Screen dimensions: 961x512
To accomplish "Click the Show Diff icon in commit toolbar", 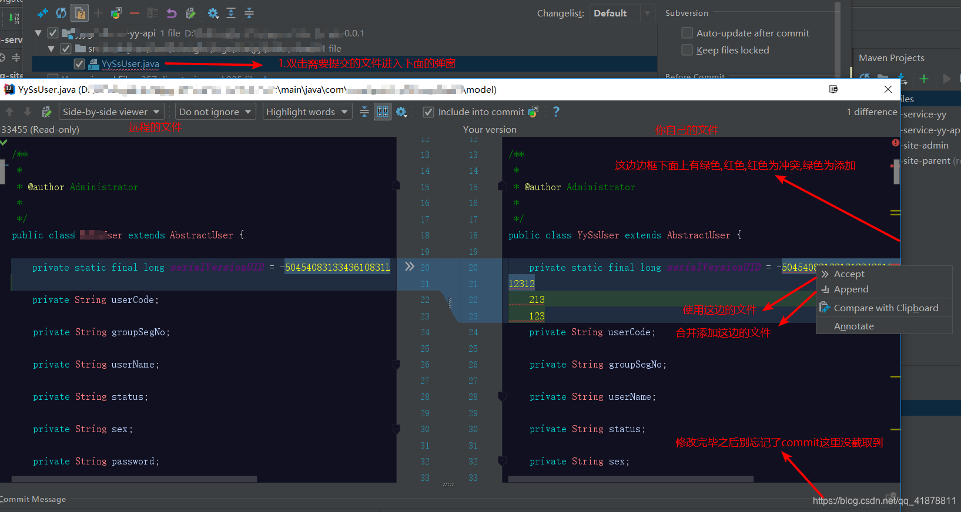I will 42,13.
